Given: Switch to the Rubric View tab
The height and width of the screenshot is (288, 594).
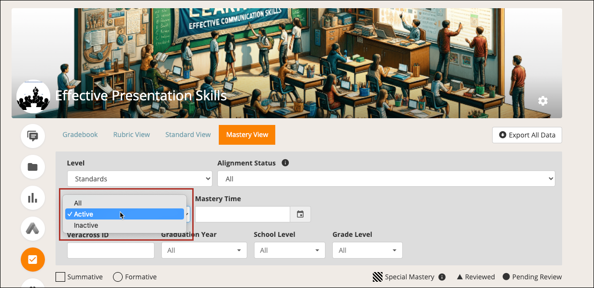Looking at the screenshot, I should 131,135.
